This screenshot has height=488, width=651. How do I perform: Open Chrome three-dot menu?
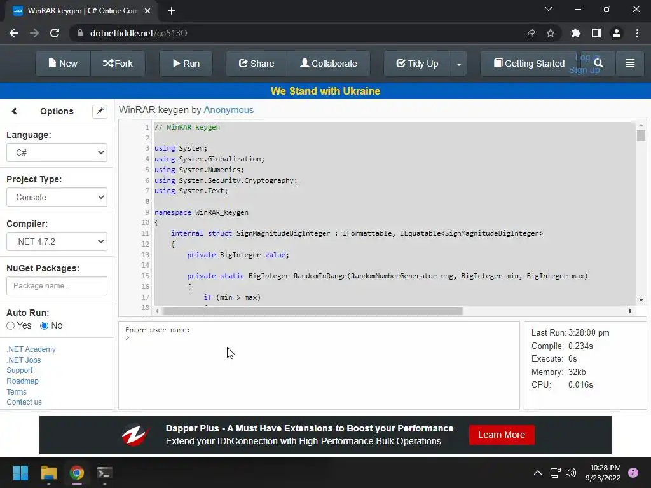point(637,33)
